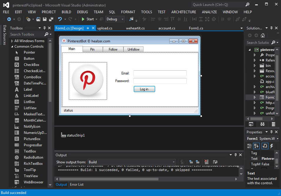This screenshot has width=281, height=196.
Task: Click the Log in button on the form
Action: click(x=144, y=89)
